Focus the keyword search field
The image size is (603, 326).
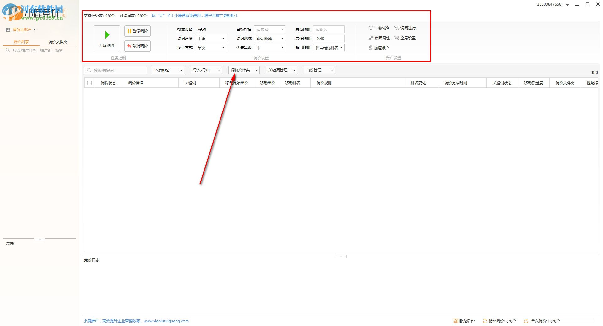click(x=116, y=70)
